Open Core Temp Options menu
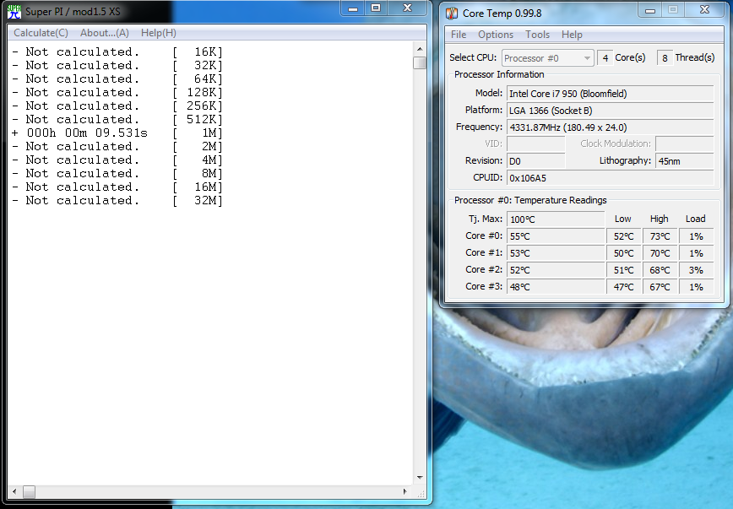This screenshot has width=733, height=509. (495, 35)
